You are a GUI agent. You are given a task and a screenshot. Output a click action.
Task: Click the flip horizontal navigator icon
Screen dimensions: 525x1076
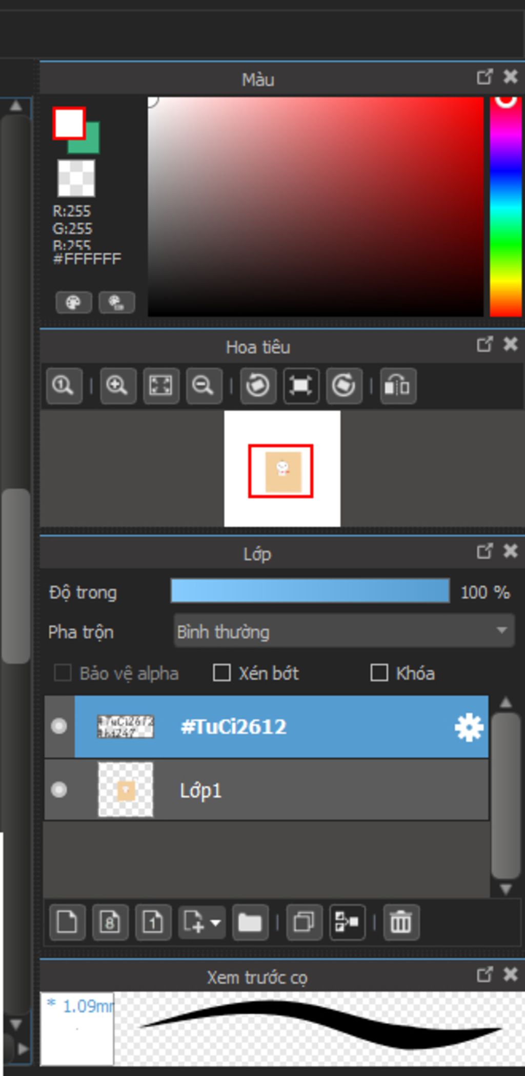(398, 386)
